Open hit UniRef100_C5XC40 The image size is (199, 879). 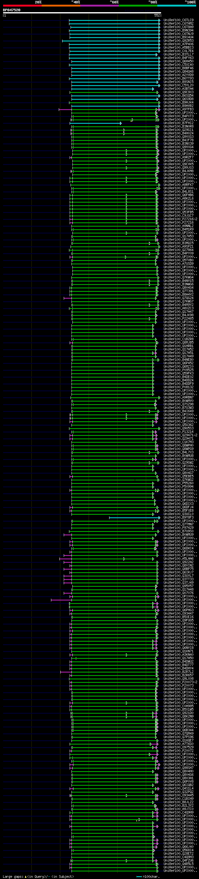(178, 65)
